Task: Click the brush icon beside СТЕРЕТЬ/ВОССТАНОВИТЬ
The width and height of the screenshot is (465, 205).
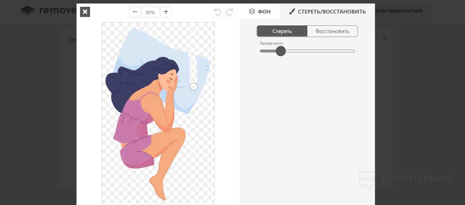Action: click(292, 11)
